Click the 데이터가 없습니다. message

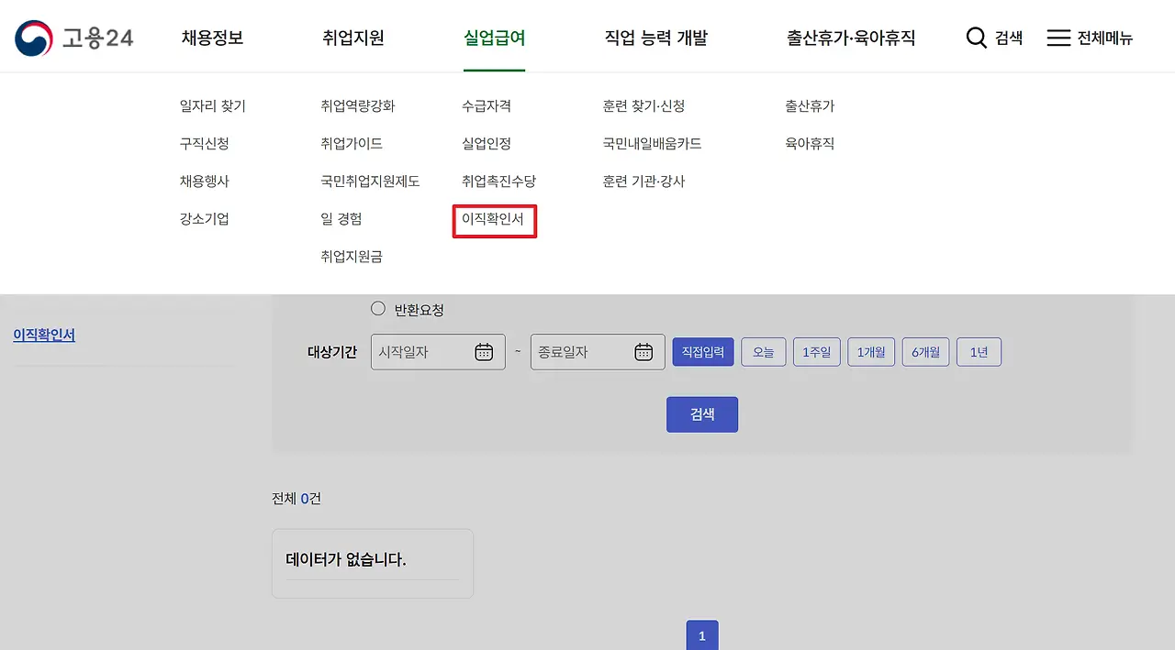point(346,559)
